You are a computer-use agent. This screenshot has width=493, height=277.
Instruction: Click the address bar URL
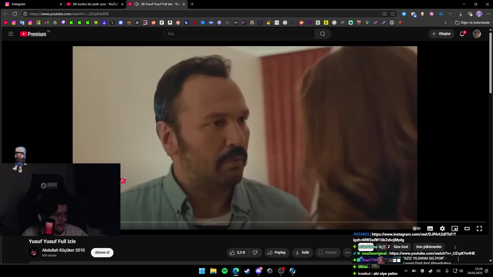click(x=69, y=14)
